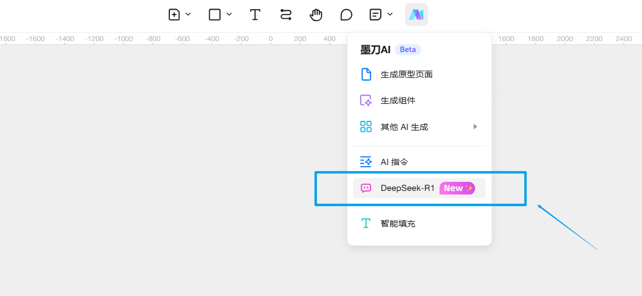
Task: Open the sticky note tool dropdown arrow
Action: [x=390, y=14]
